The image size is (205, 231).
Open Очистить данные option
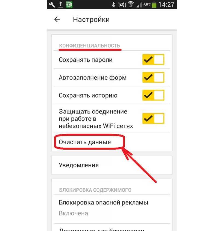coord(112,142)
